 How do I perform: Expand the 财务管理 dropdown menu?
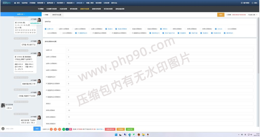pyautogui.click(x=41, y=3)
